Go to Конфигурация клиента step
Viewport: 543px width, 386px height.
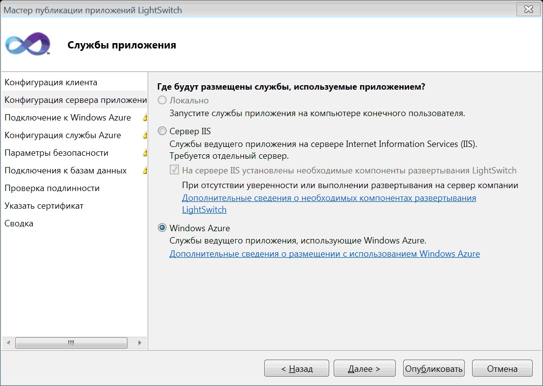pyautogui.click(x=75, y=83)
